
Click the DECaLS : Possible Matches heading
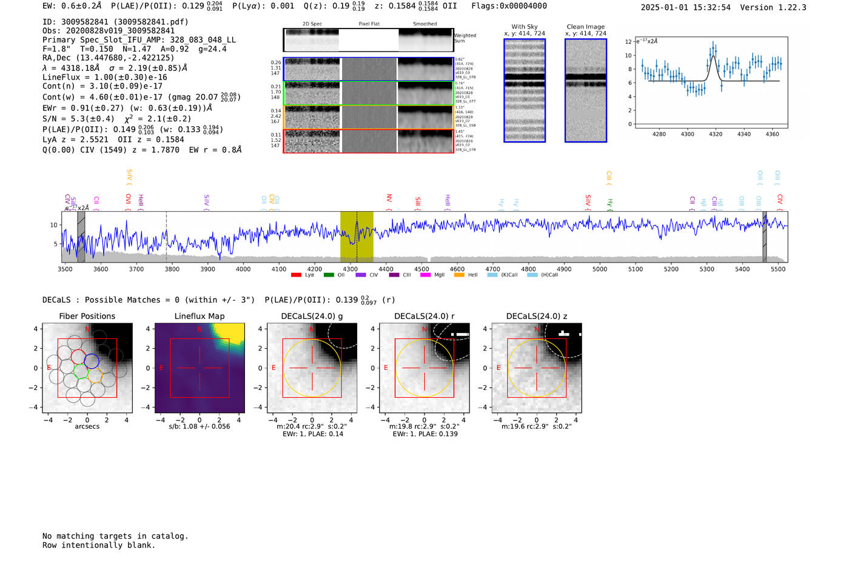(149, 300)
